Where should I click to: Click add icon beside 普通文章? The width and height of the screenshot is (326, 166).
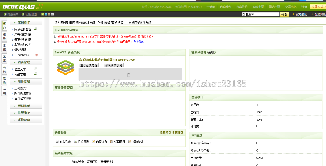[36, 69]
